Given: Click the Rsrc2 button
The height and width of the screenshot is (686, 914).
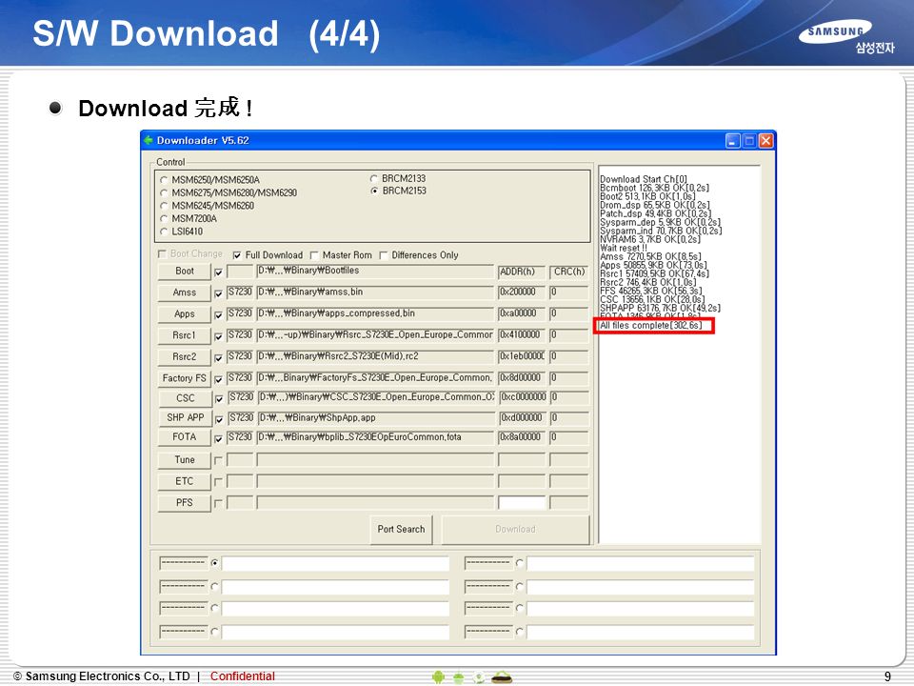Looking at the screenshot, I should click(x=184, y=357).
